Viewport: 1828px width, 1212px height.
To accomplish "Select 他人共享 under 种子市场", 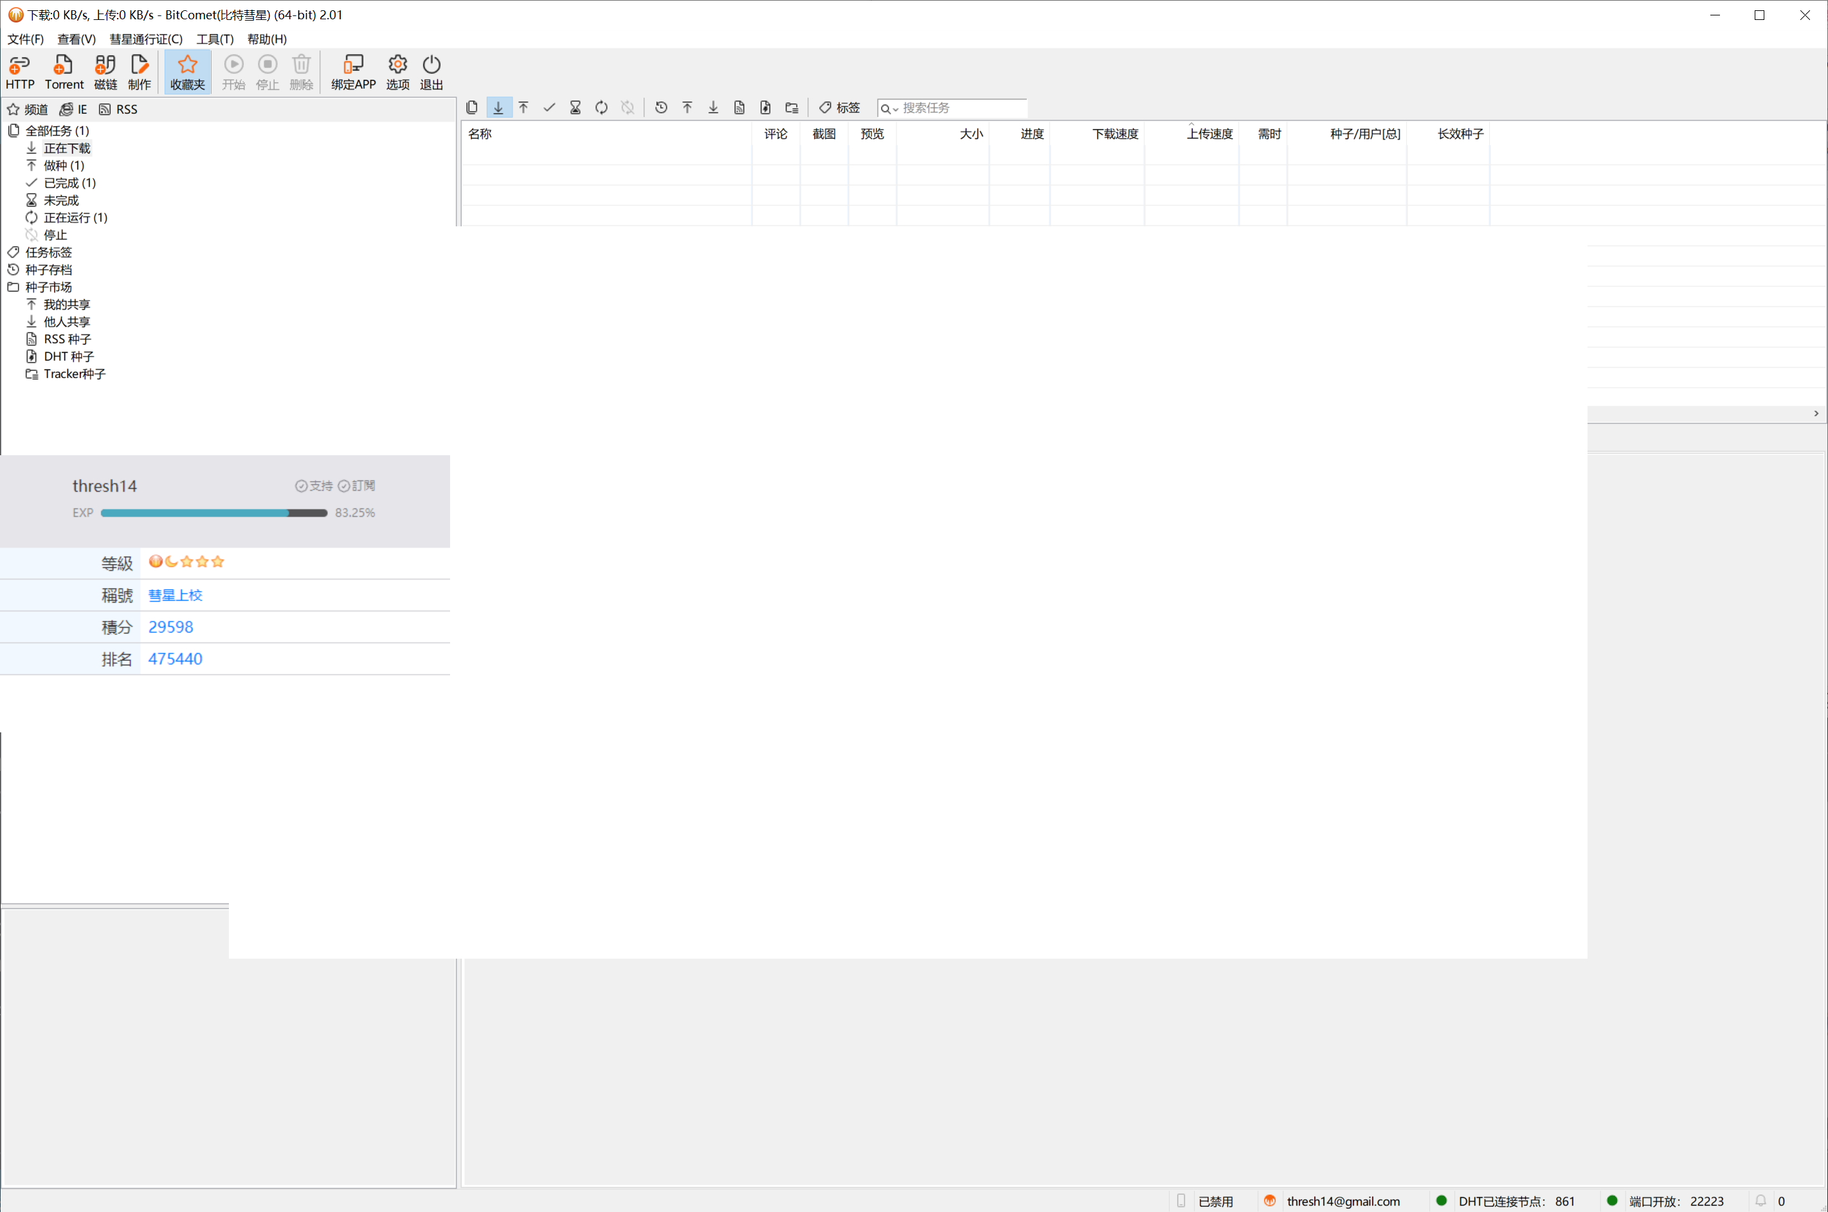I will tap(66, 322).
